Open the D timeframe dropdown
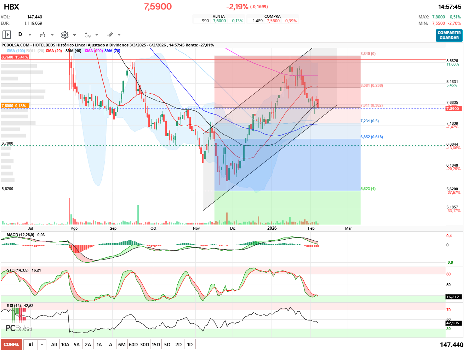Viewport: 468px width, 352px height. (x=30, y=35)
